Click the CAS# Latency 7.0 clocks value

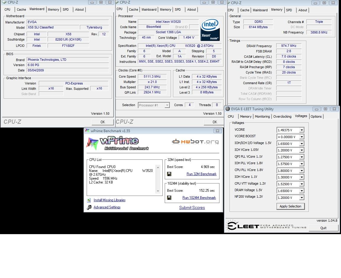[289, 56]
